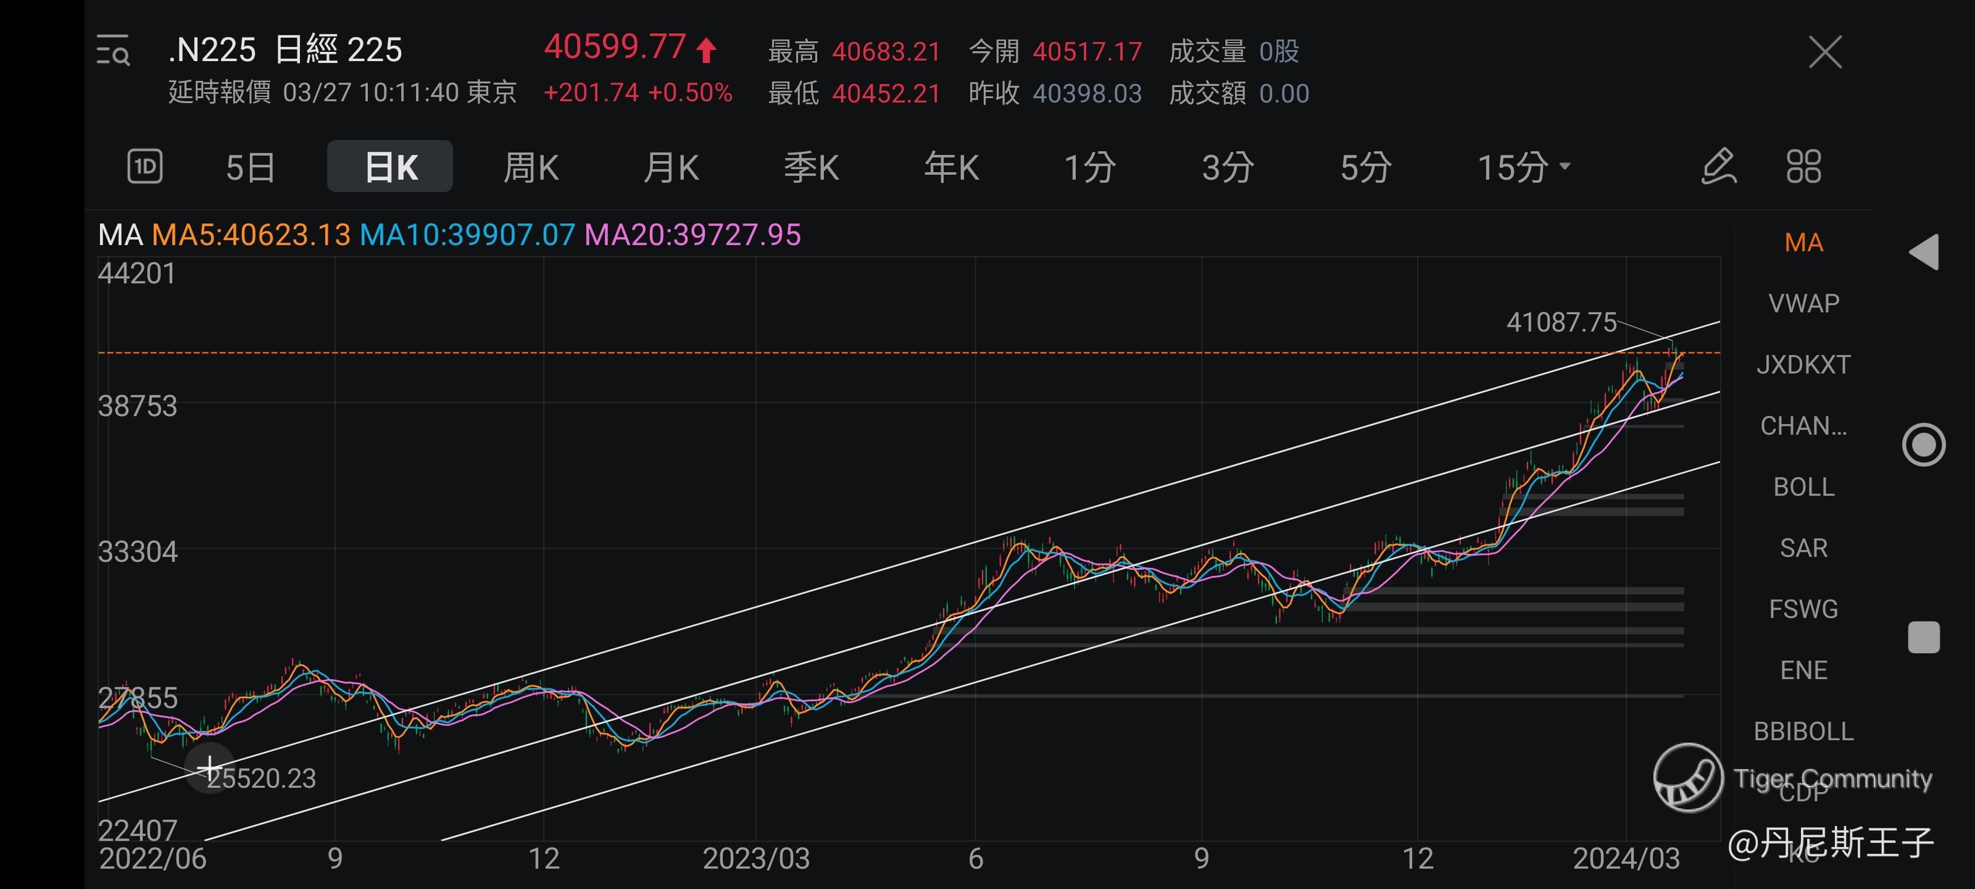
Task: Select the 5日 five-day view
Action: click(250, 167)
